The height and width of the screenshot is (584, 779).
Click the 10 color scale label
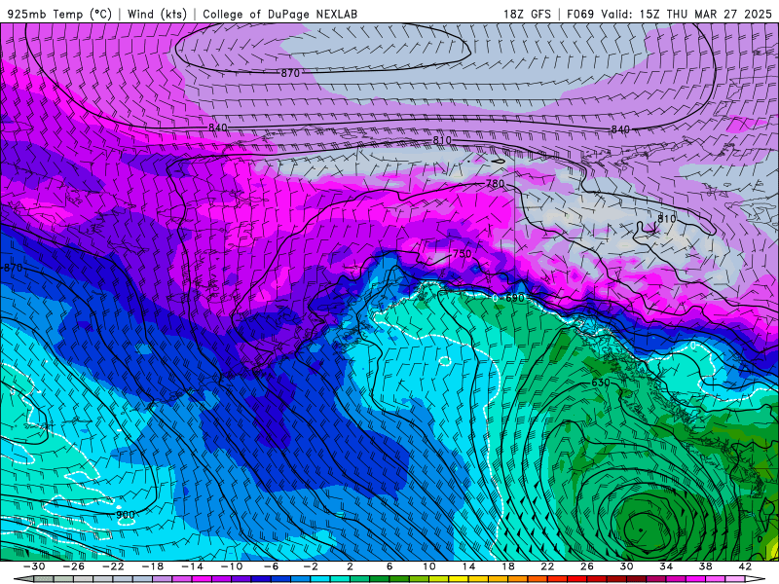click(x=429, y=566)
